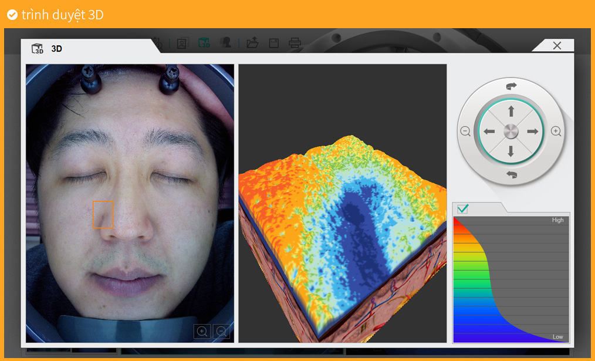Viewport: 595px width, 361px height.
Task: Toggle the color scale checkbox
Action: pyautogui.click(x=462, y=208)
